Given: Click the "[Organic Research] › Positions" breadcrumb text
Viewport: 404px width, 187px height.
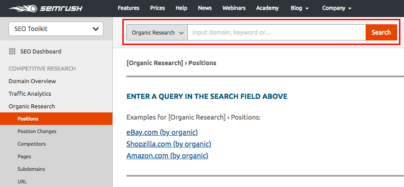Looking at the screenshot, I should pos(172,63).
